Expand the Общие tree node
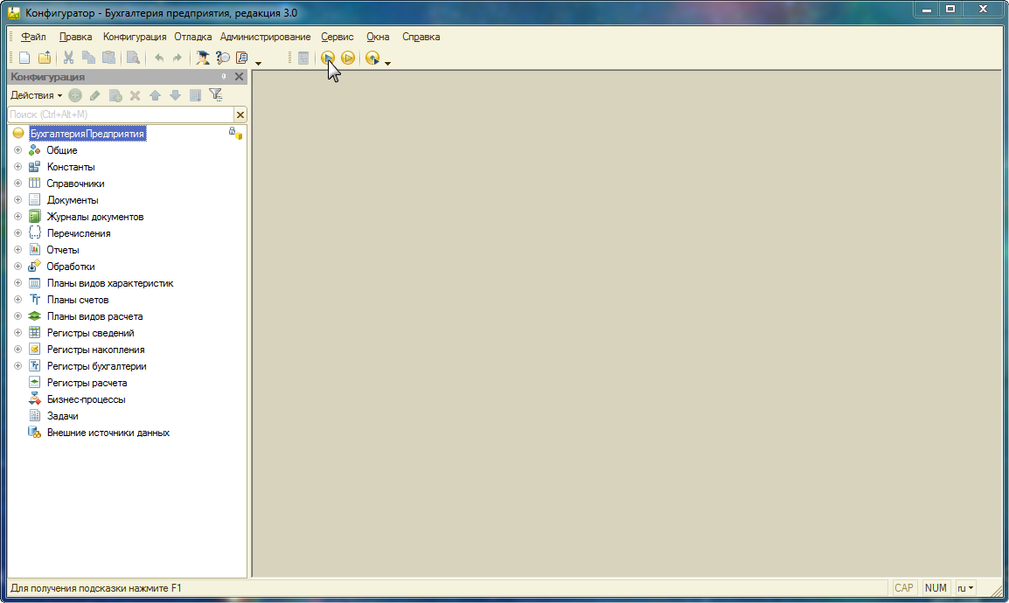Viewport: 1009px width, 603px height. [18, 149]
